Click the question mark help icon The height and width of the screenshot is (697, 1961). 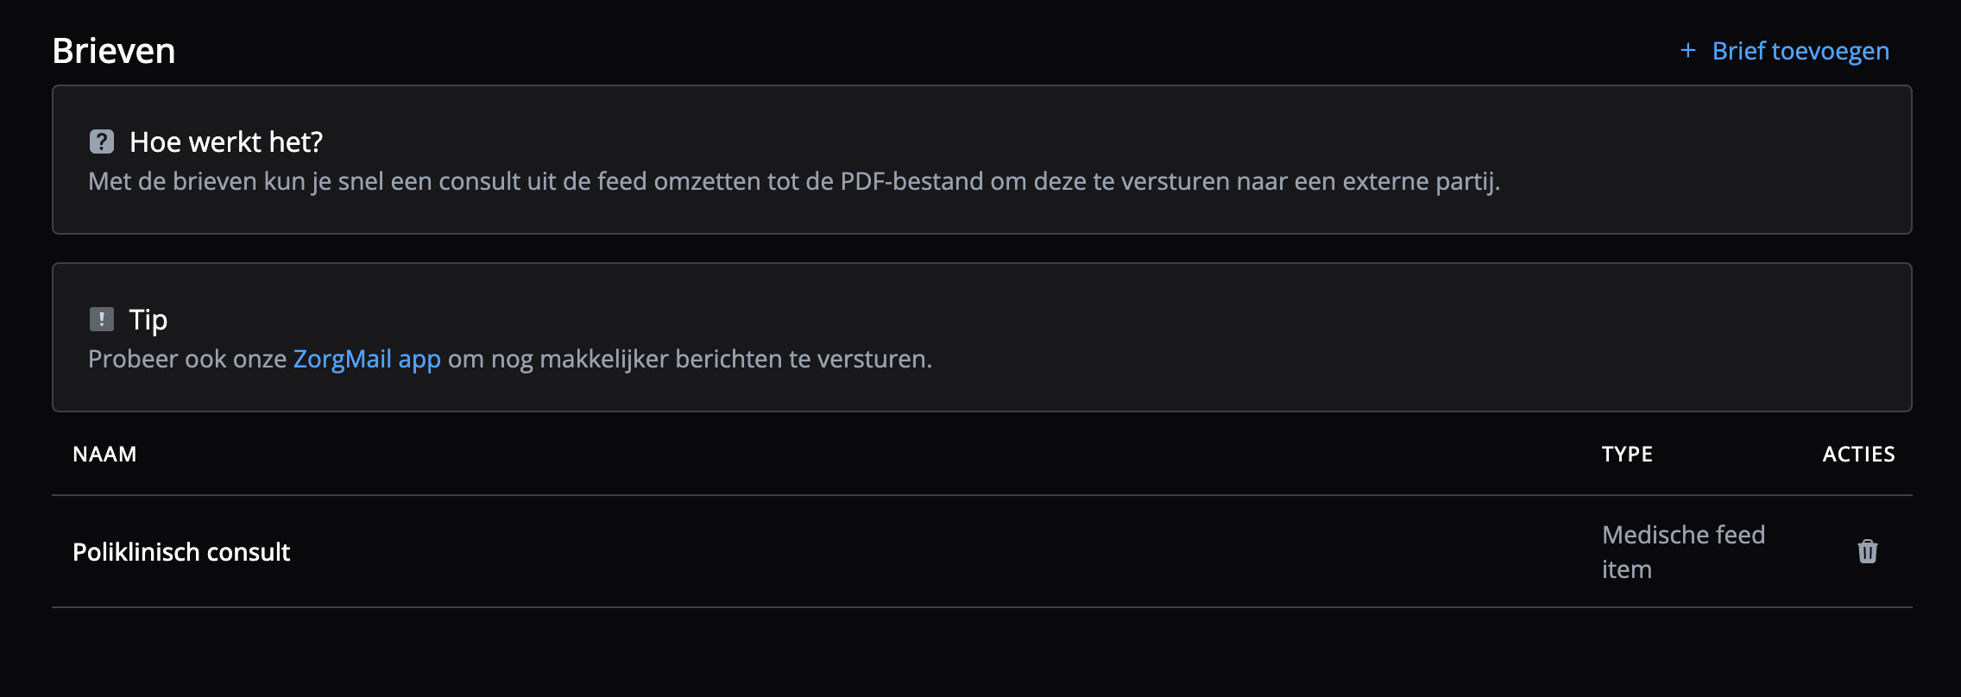pos(102,141)
